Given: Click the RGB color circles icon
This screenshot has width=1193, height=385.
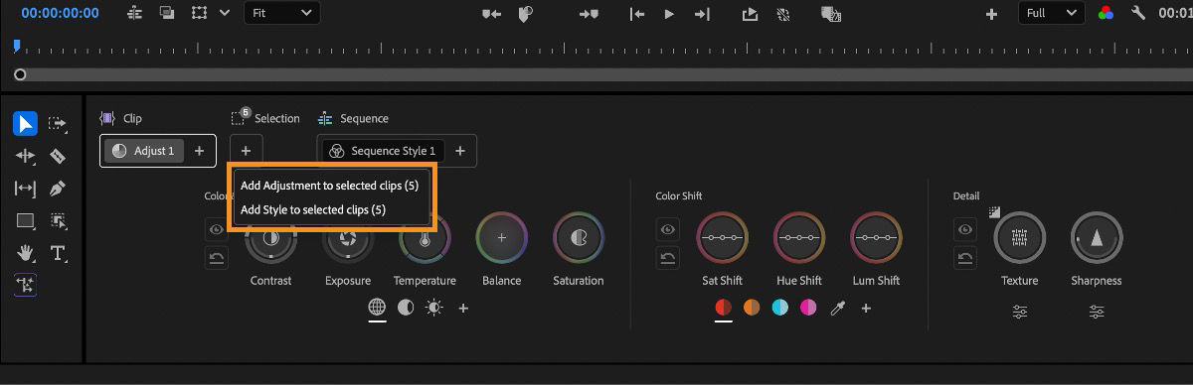Looking at the screenshot, I should pos(1106,13).
